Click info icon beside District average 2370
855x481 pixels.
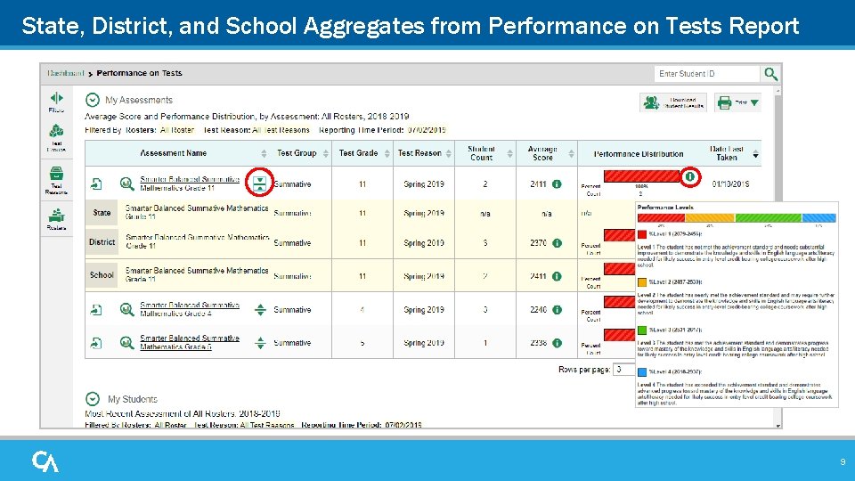557,242
